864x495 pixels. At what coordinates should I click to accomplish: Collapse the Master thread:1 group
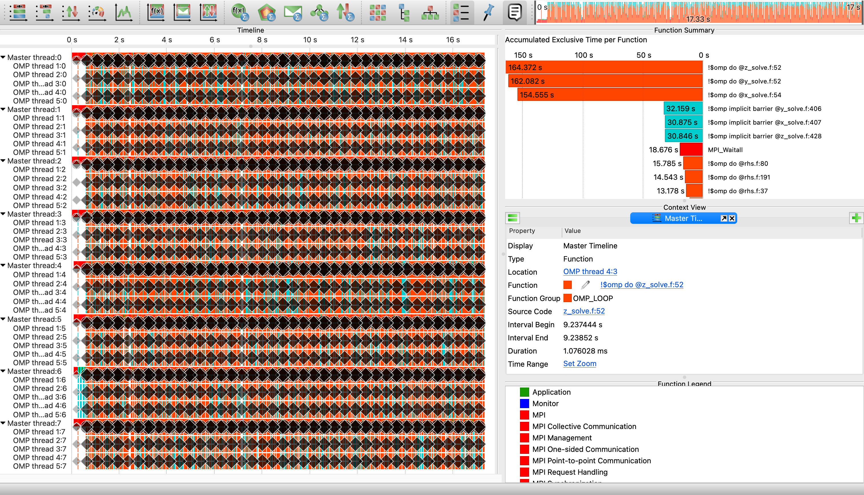[3, 109]
